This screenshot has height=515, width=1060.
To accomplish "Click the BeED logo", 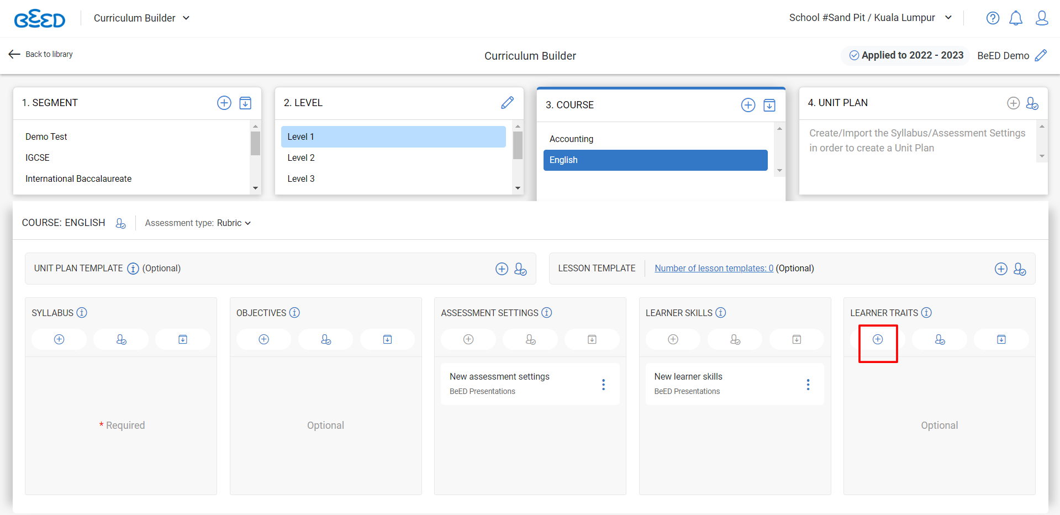I will coord(40,18).
